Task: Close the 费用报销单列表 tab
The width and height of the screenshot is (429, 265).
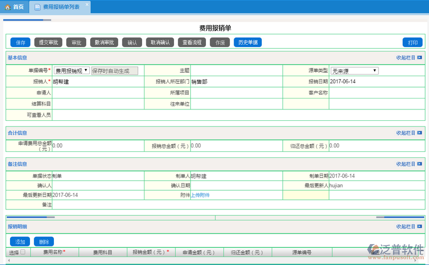Action: click(87, 4)
